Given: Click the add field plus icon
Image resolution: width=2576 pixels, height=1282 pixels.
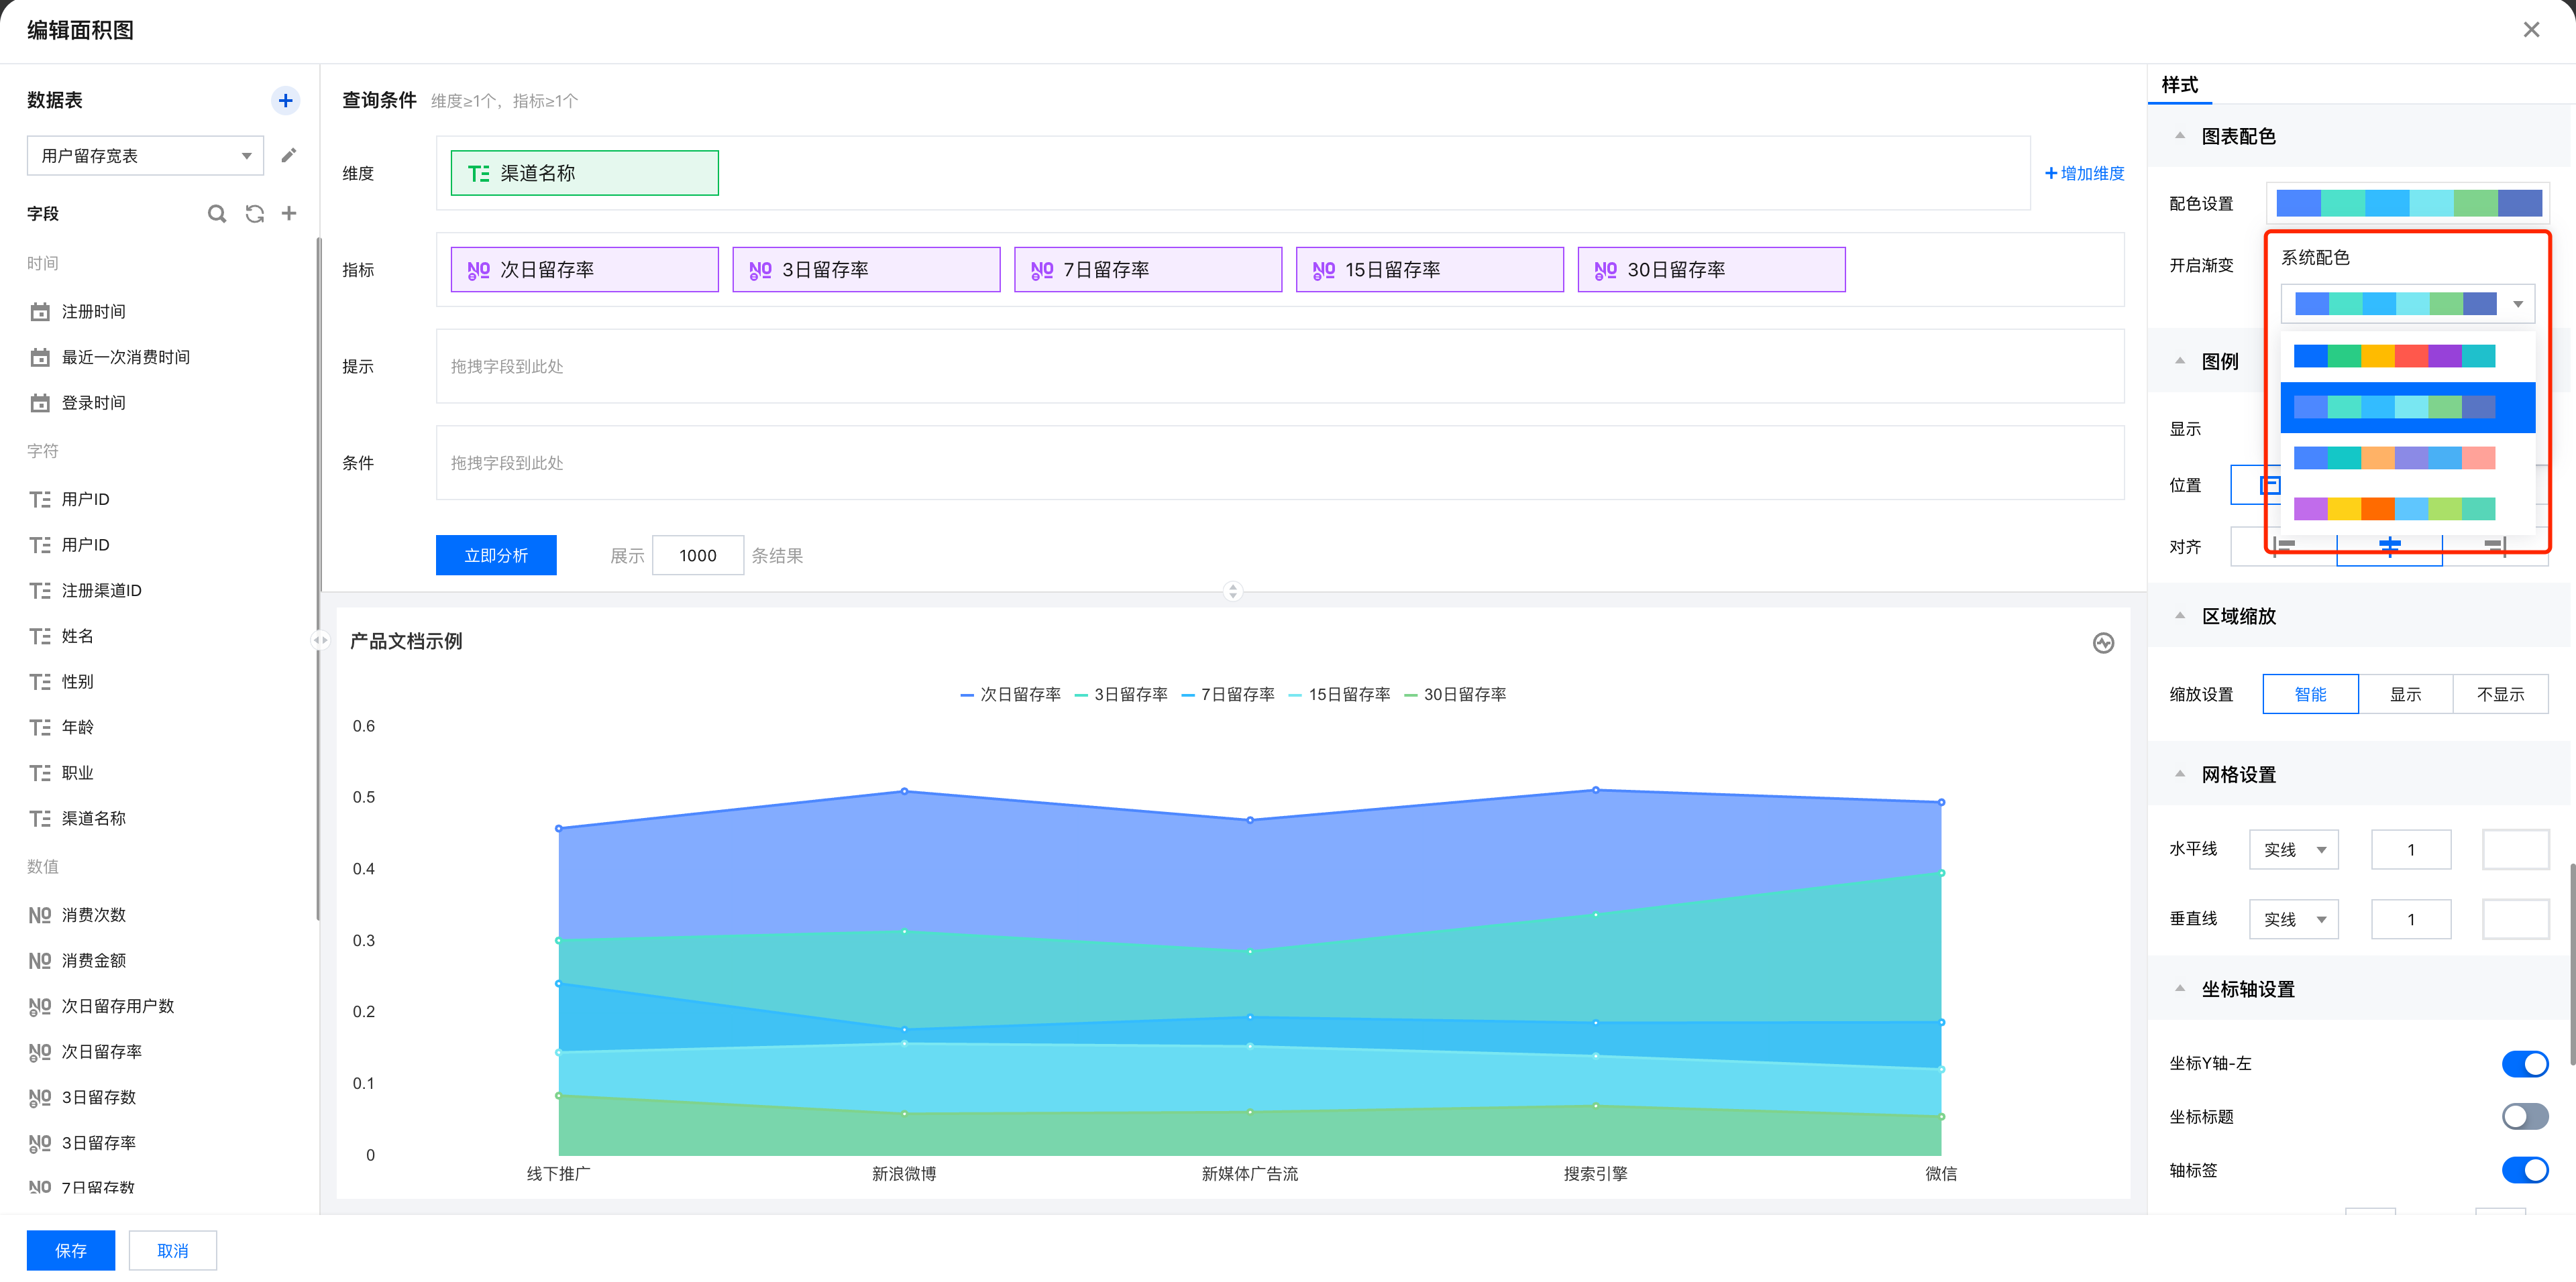Looking at the screenshot, I should (289, 213).
